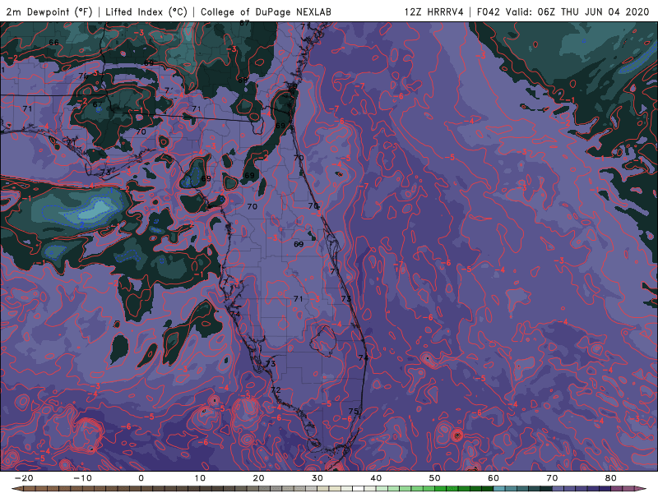Image resolution: width=658 pixels, height=493 pixels.
Task: Click the '-20' color scale label
Action: point(24,478)
